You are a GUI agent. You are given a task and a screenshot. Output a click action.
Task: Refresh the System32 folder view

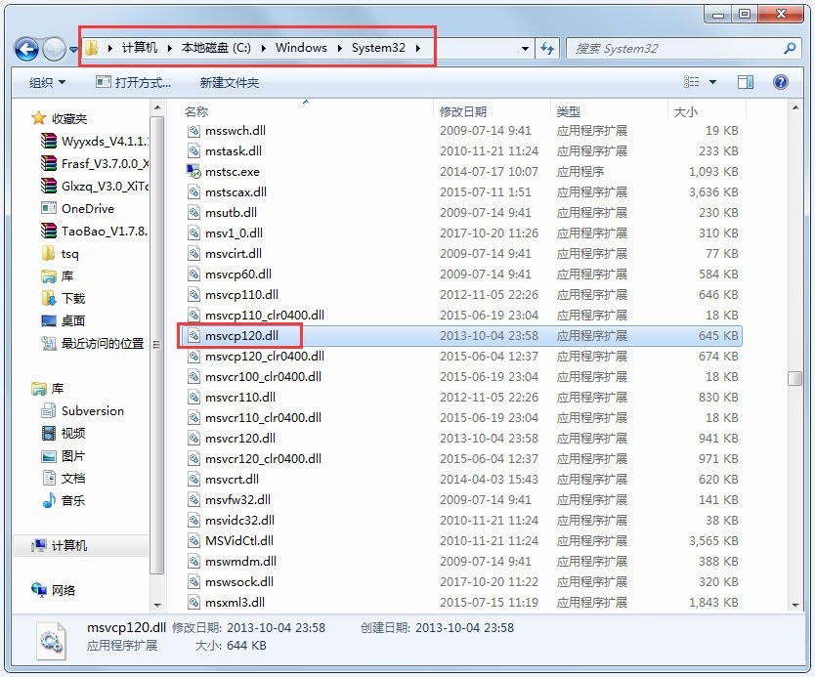[547, 49]
